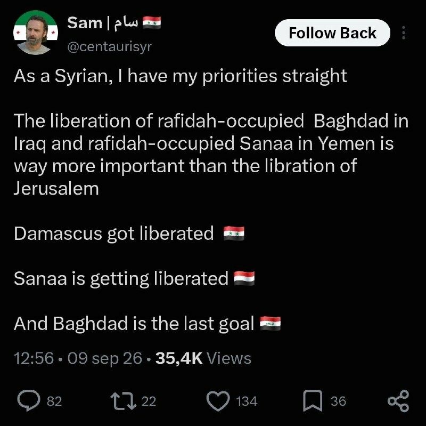The height and width of the screenshot is (426, 426).
Task: View analytics via 35,4K Views
Action: coord(203,358)
